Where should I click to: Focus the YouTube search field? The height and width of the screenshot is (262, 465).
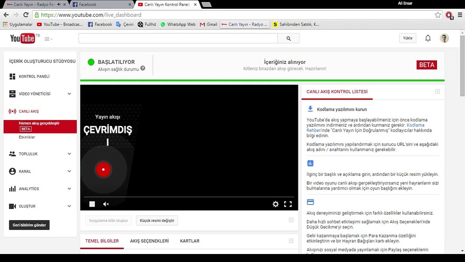tap(178, 39)
